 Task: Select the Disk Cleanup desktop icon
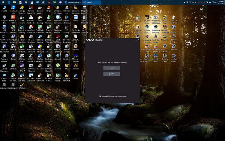(x=40, y=20)
